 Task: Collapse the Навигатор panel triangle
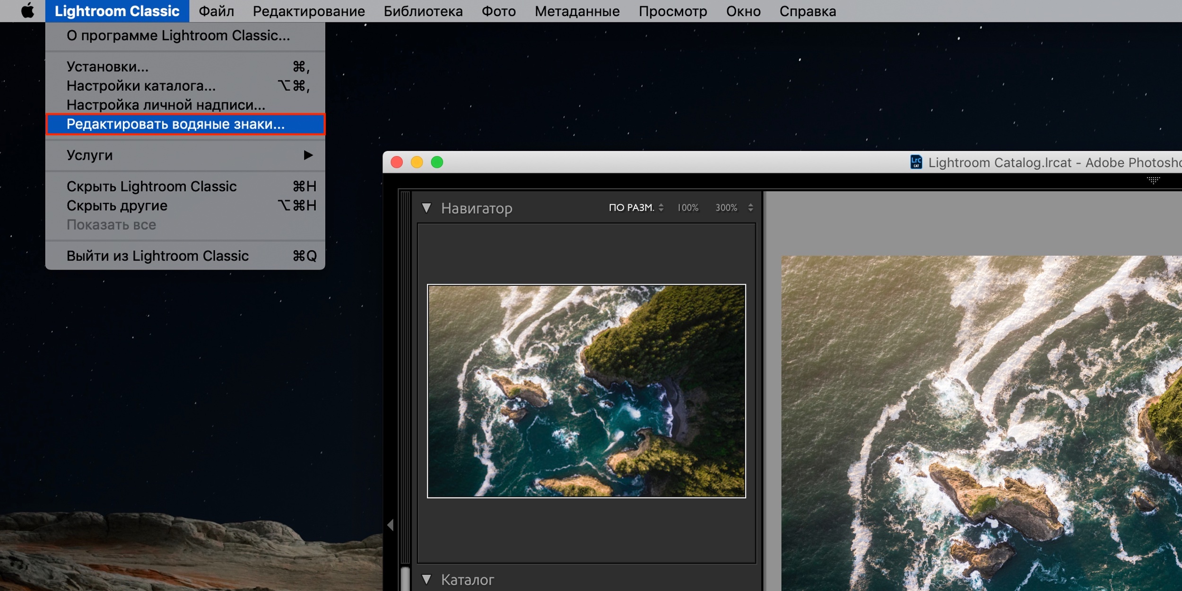(426, 208)
